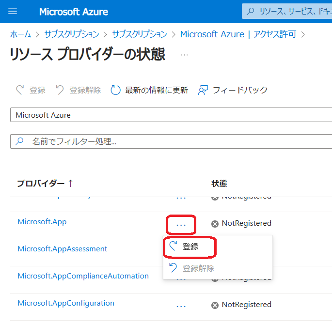Open Microsoft.AppComplianceAutomation provider link
Viewport: 332px width, 324px height.
pos(83,276)
